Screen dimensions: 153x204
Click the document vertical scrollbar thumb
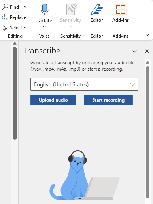pos(15,93)
